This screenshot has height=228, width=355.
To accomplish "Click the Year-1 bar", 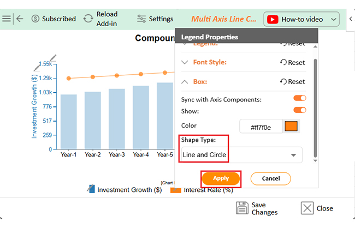I will pos(69,122).
